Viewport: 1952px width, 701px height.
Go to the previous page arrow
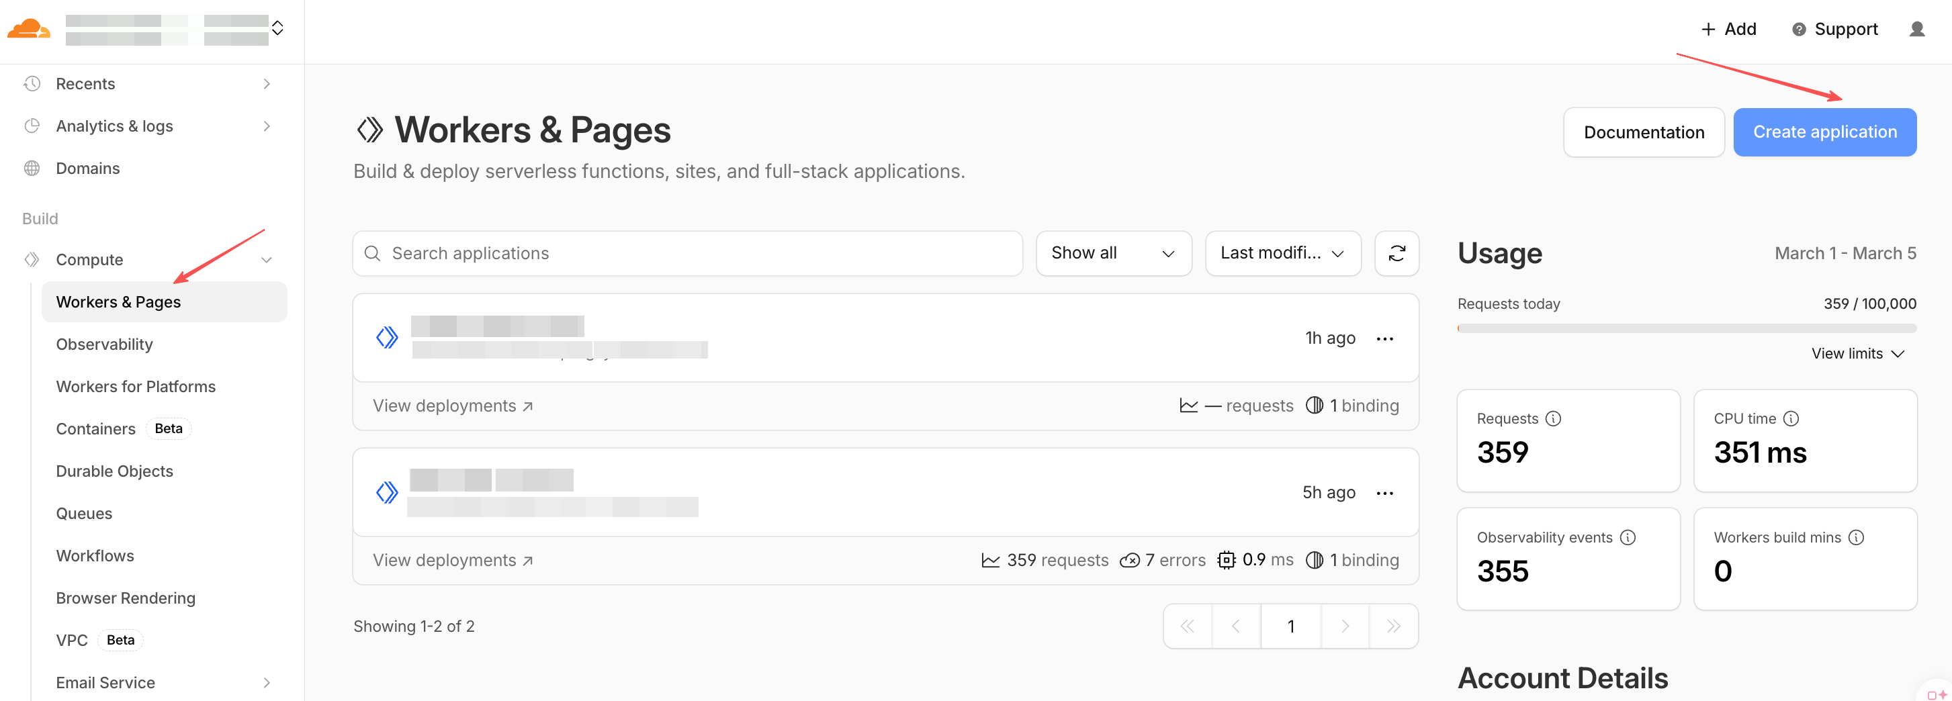click(1236, 626)
